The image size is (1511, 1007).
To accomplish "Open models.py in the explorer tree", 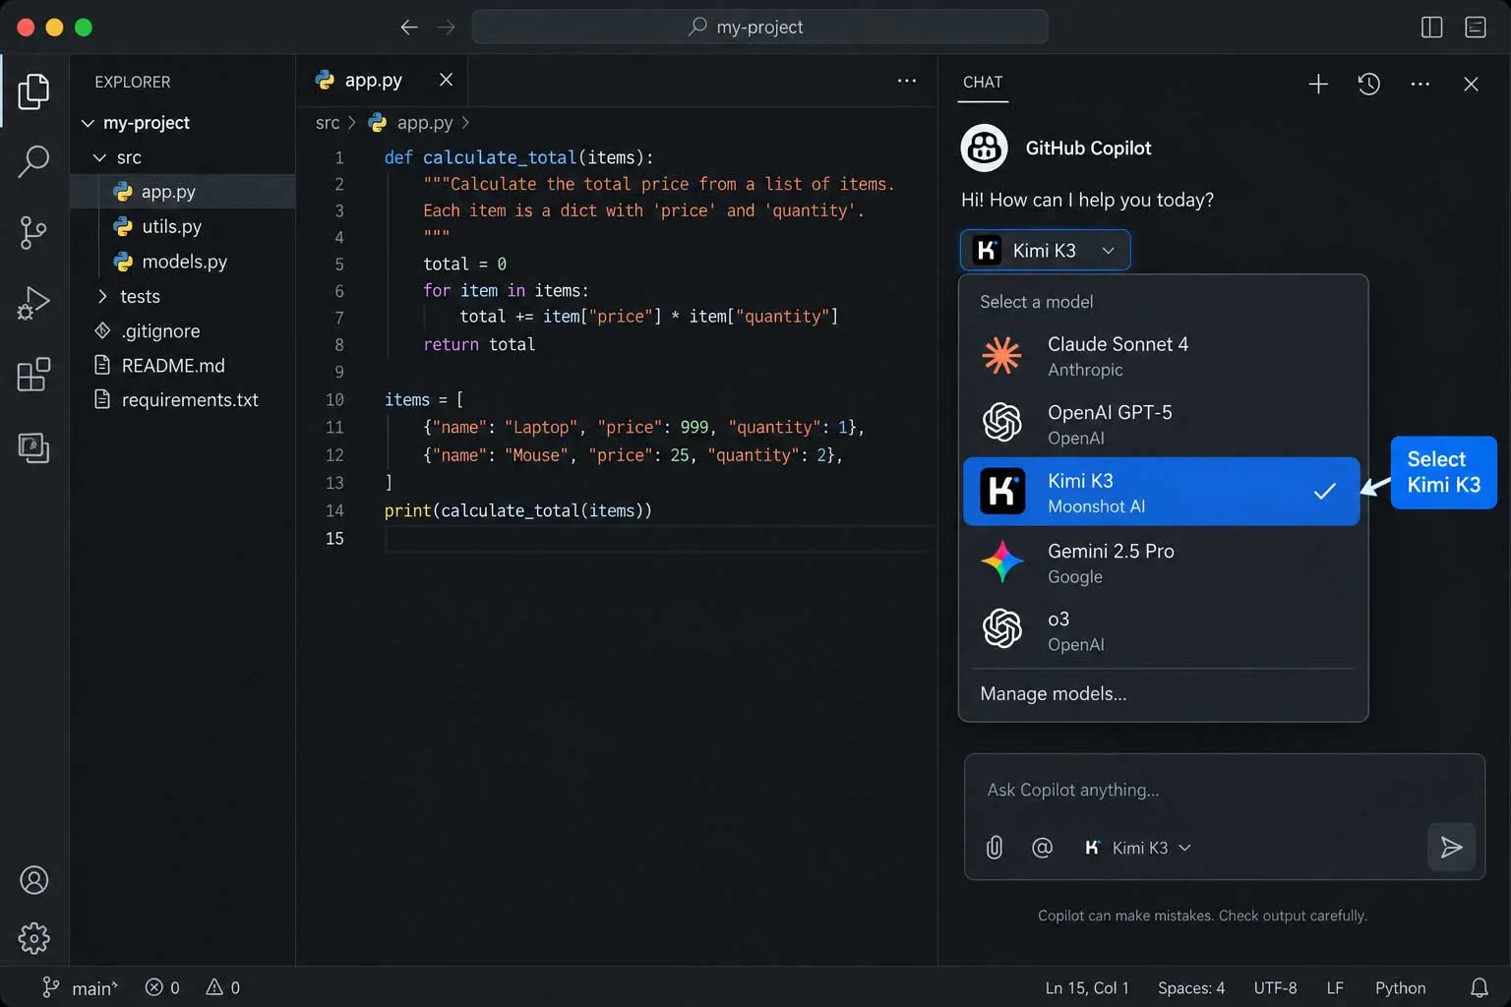I will 184,262.
